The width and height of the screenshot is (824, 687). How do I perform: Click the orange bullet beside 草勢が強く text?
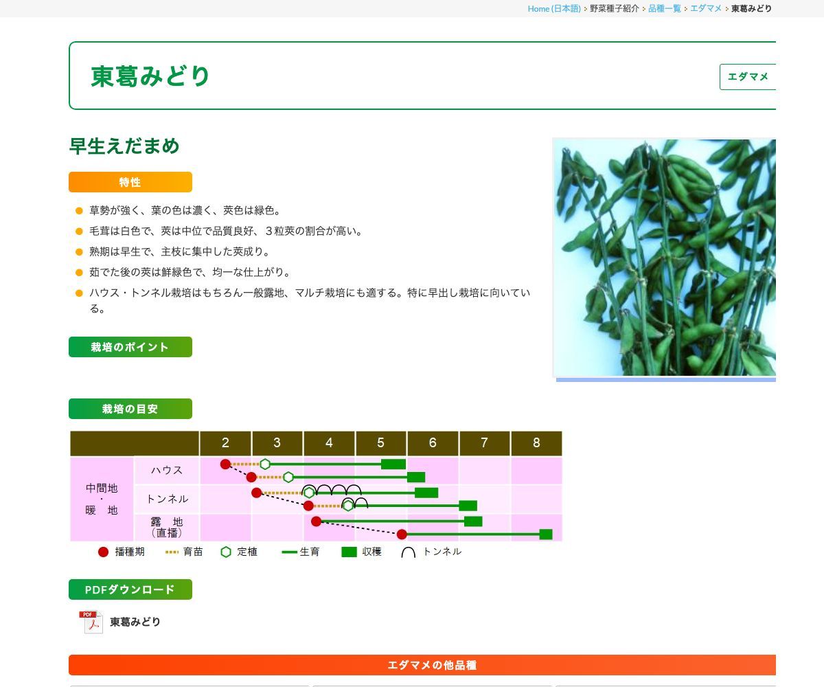(78, 211)
